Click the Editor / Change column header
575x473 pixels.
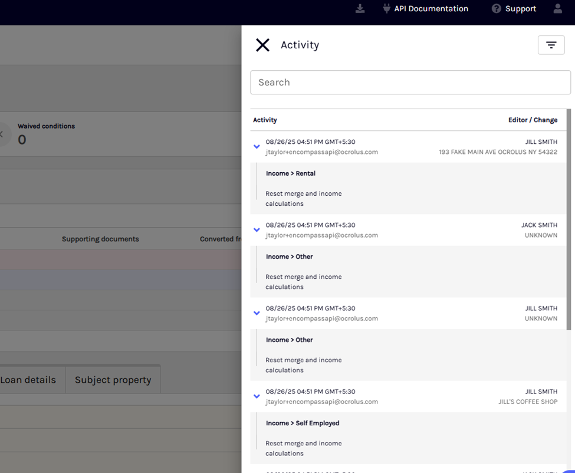click(x=533, y=120)
